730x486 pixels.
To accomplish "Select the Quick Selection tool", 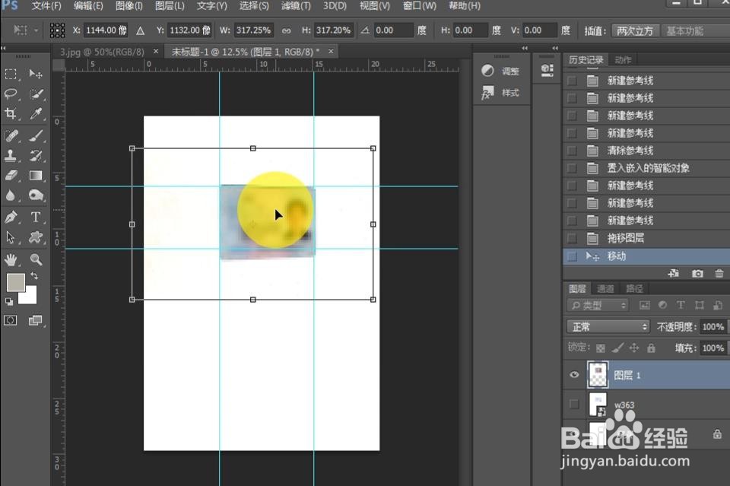I will [x=36, y=94].
